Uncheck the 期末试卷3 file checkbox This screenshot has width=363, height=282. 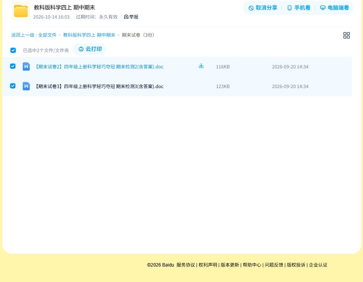coord(13,86)
